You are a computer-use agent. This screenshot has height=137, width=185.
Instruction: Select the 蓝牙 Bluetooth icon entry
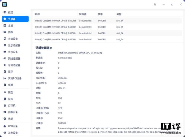(x=5, y=72)
